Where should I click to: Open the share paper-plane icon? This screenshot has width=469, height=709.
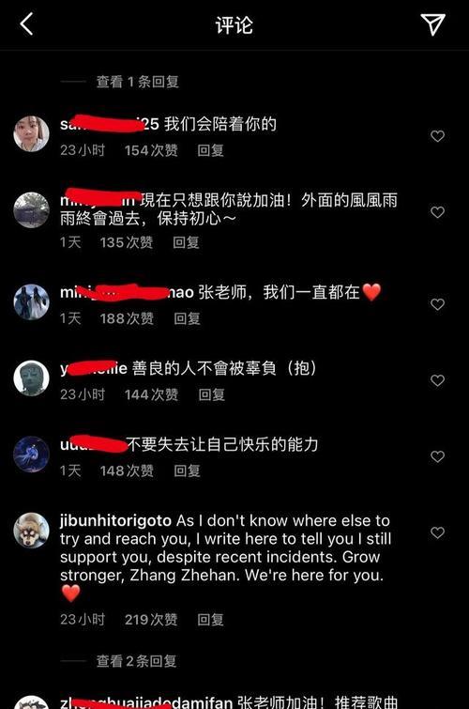click(432, 24)
